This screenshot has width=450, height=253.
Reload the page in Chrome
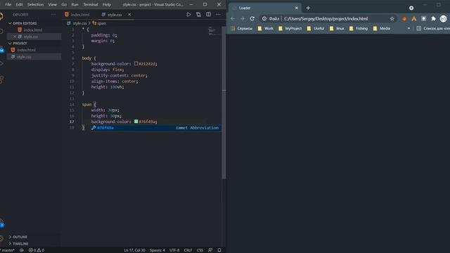[252, 19]
